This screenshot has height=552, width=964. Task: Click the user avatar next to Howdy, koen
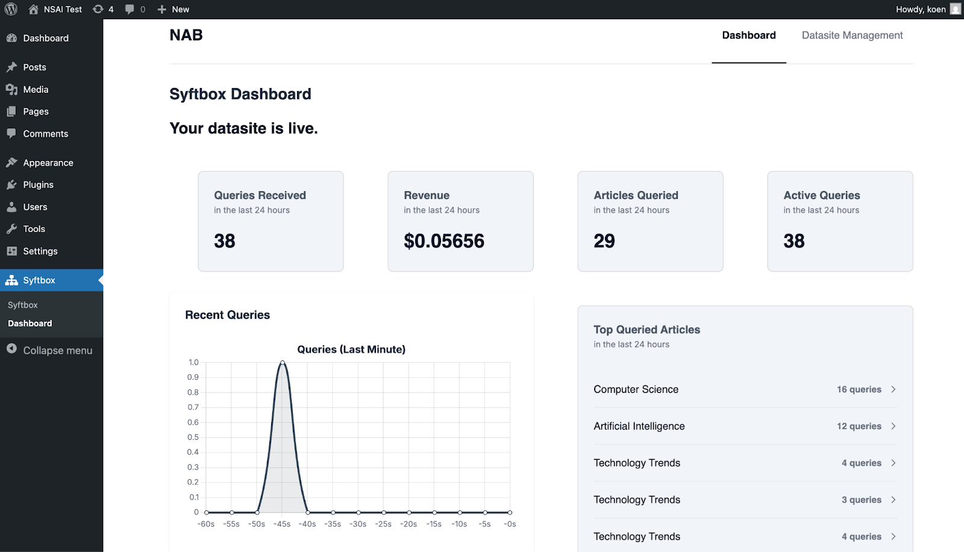pyautogui.click(x=956, y=9)
